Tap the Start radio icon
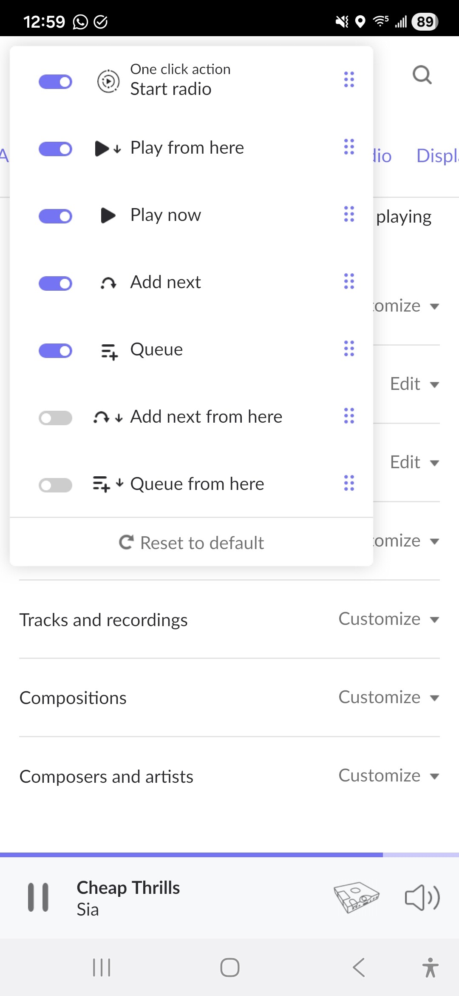This screenshot has width=459, height=996. pos(108,81)
